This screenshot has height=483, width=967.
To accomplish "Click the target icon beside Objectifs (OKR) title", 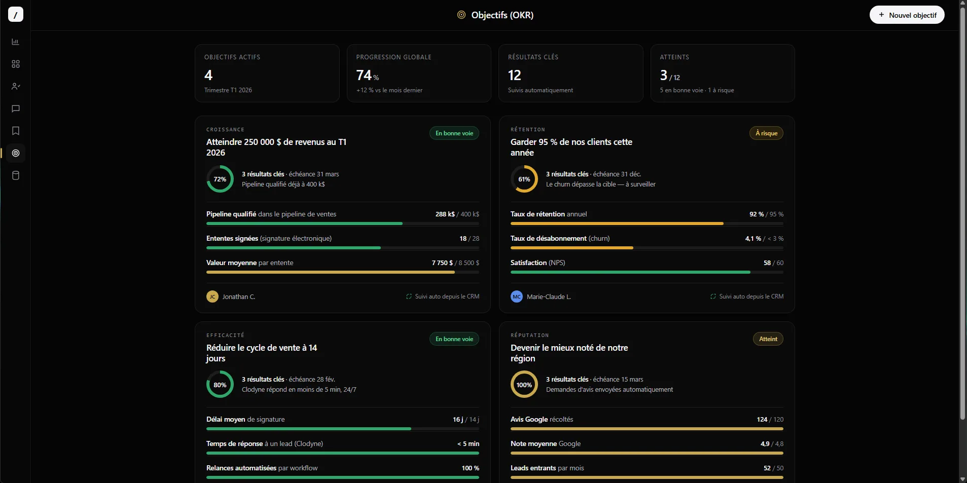I will [x=461, y=15].
